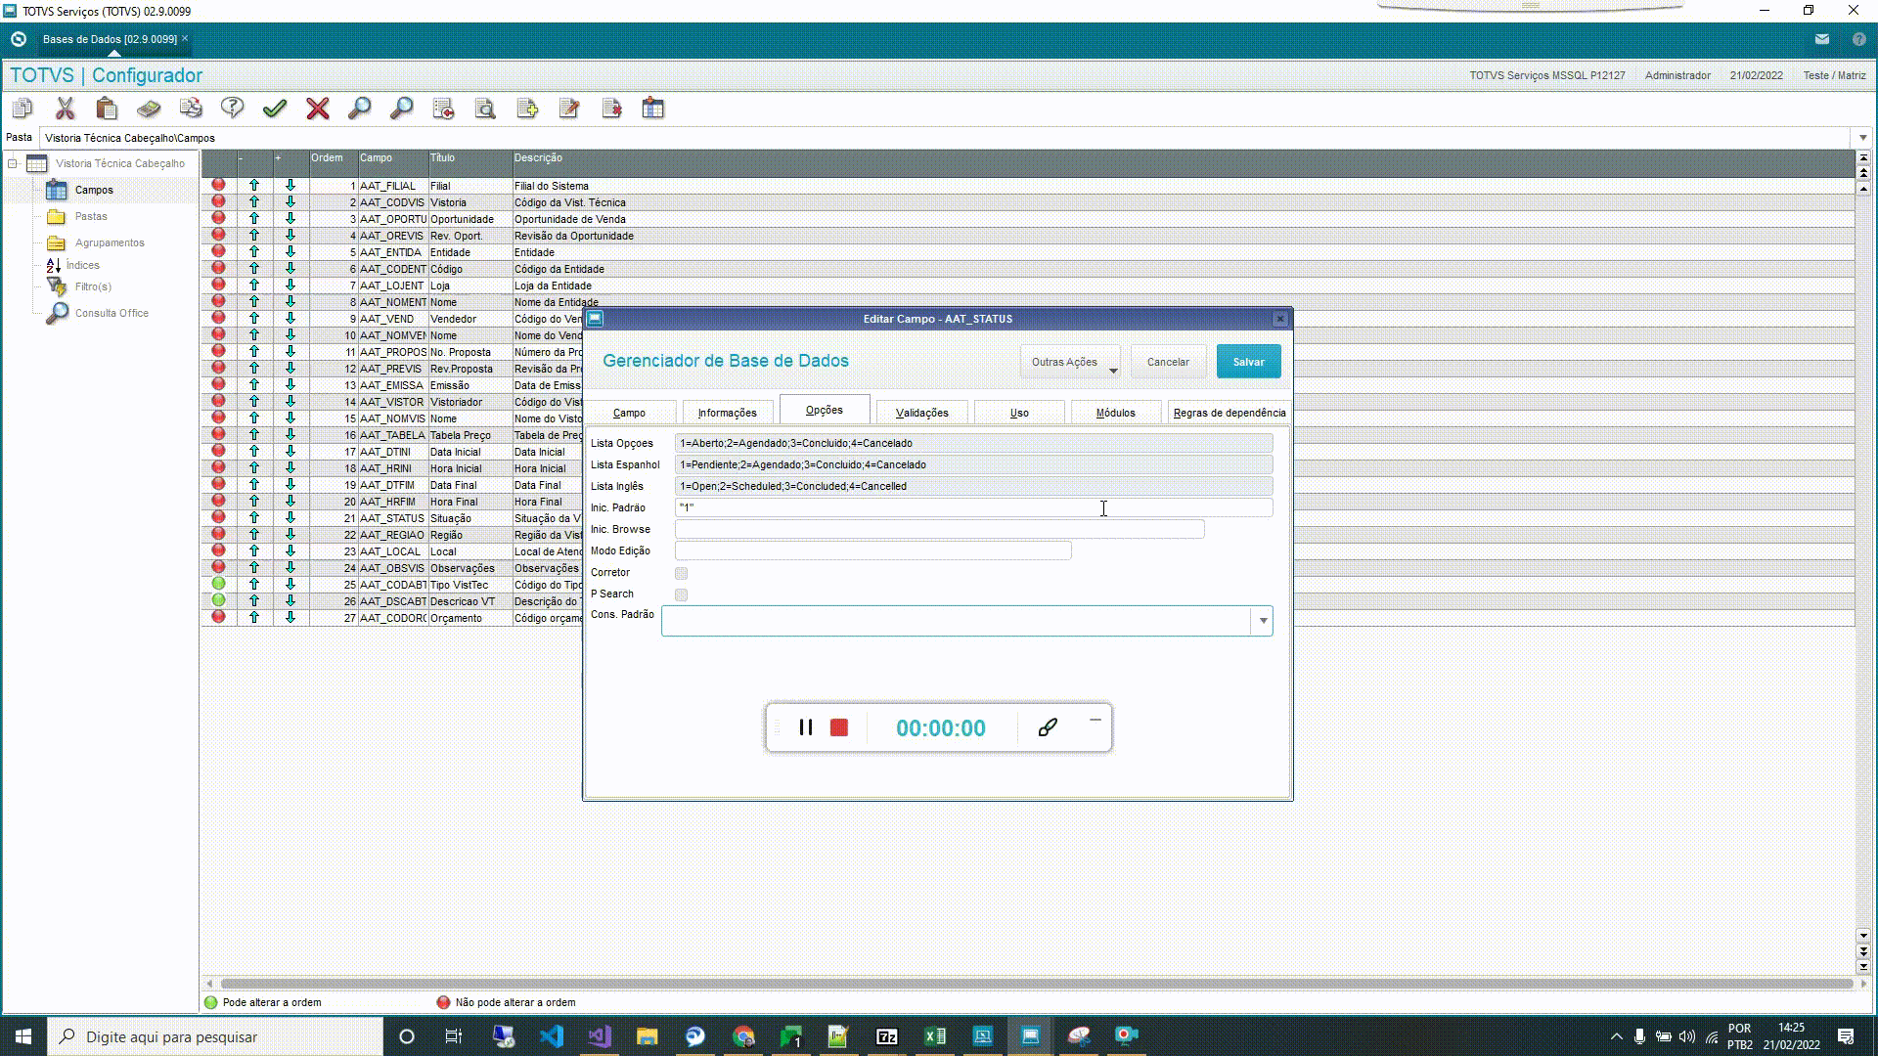Open the calculator toolbar icon
The height and width of the screenshot is (1056, 1878).
pyautogui.click(x=149, y=108)
